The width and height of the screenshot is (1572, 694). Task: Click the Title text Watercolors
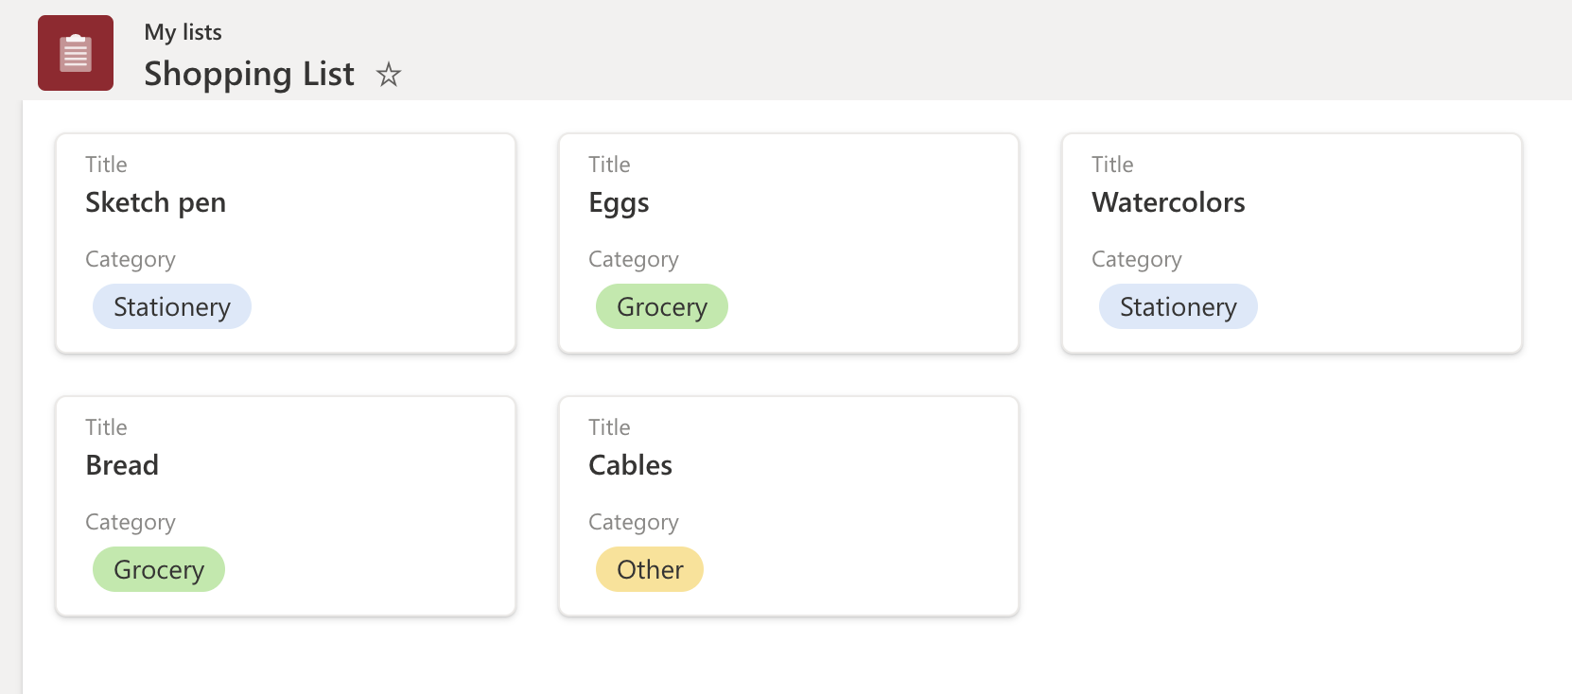coord(1168,202)
